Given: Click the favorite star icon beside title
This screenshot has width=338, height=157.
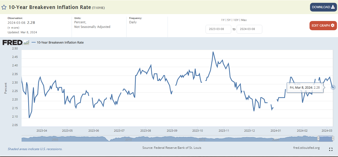Looking at the screenshot, I should [x=4, y=7].
